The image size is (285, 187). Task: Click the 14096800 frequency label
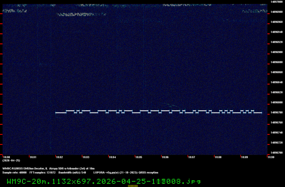(276, 103)
